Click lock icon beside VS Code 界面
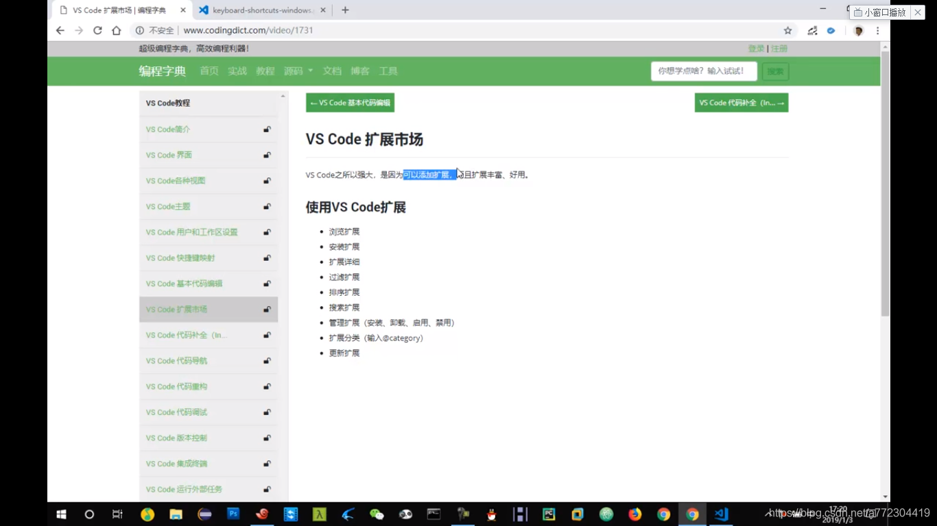 point(267,155)
